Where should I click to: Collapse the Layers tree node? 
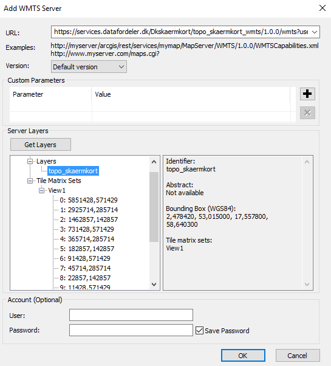(30, 161)
